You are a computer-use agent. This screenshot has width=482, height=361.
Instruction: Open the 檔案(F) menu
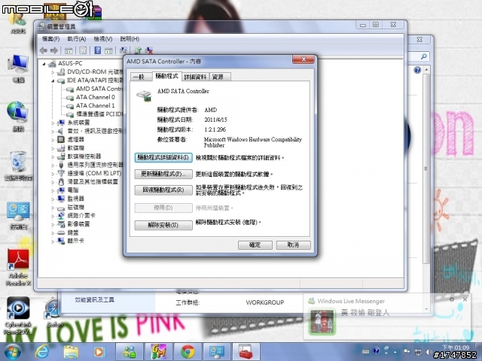(x=50, y=39)
